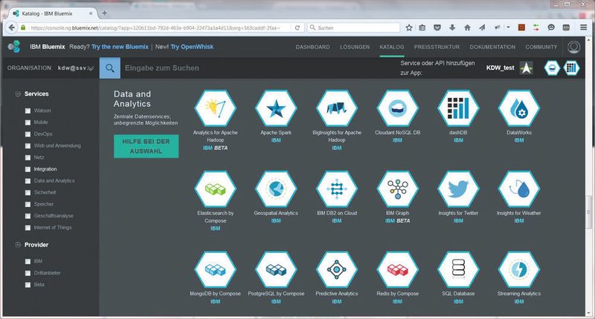
Task: Open MongoDB by Compose icon
Action: tap(215, 269)
